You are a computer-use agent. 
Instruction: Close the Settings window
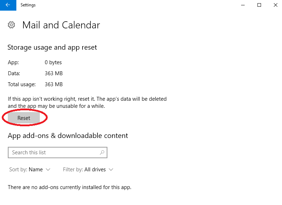pos(275,5)
